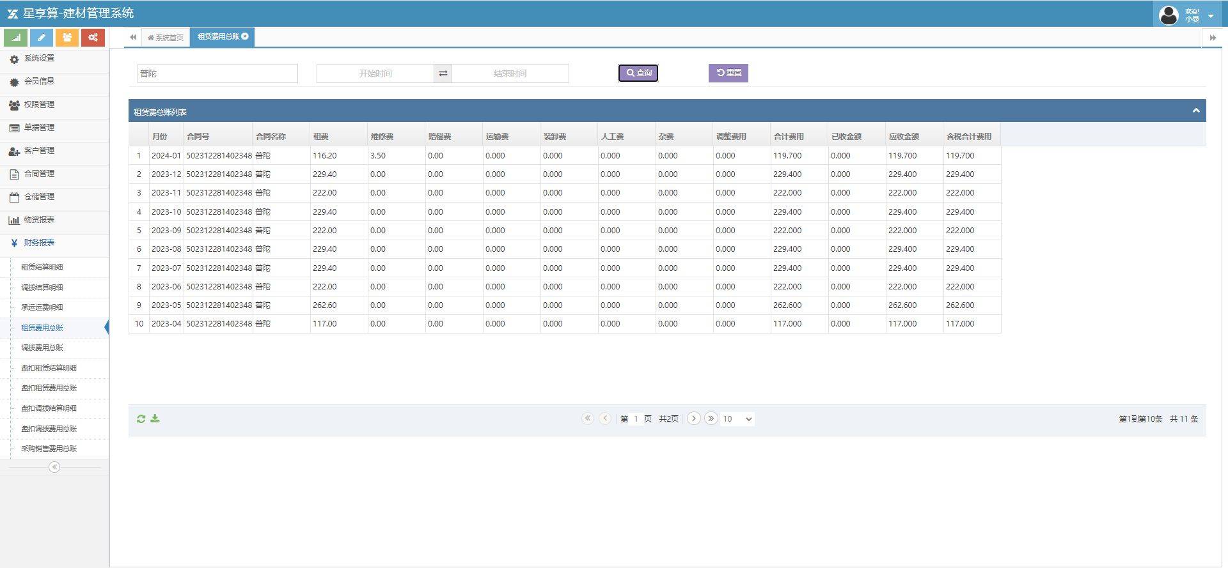This screenshot has height=568, width=1228.
Task: Click the swap arrows between date fields
Action: pyautogui.click(x=443, y=73)
